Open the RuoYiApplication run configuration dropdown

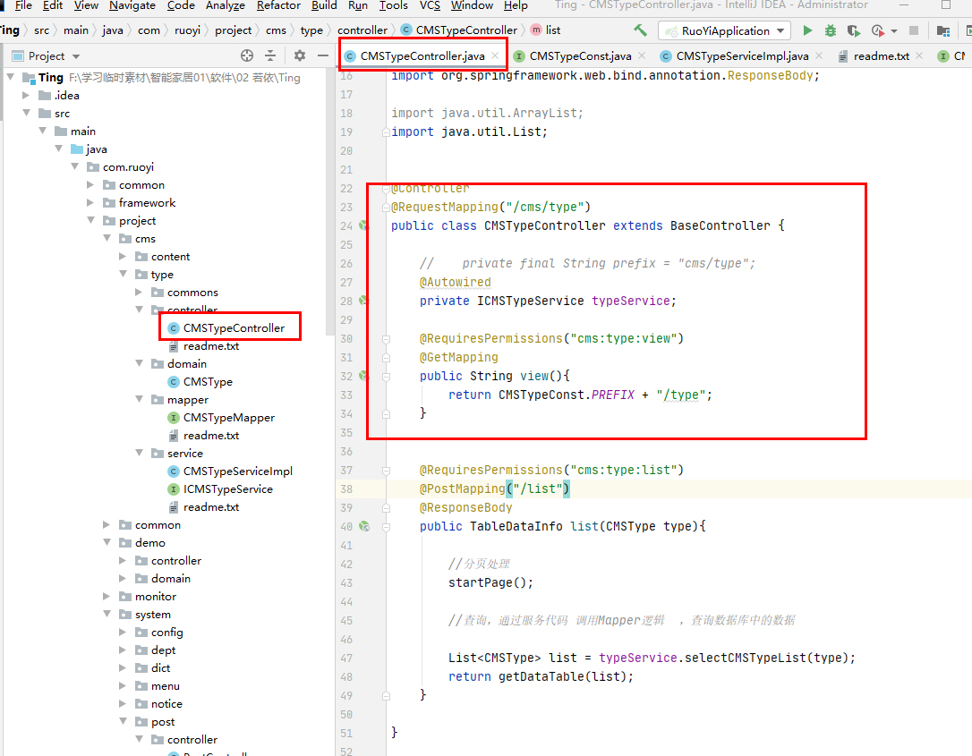point(724,31)
